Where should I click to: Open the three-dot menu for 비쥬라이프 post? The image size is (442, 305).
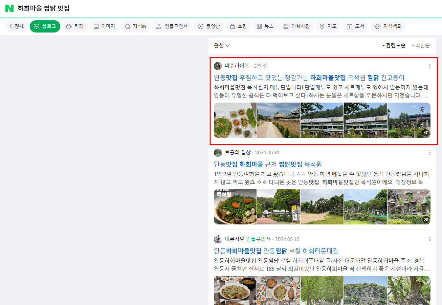pos(430,66)
